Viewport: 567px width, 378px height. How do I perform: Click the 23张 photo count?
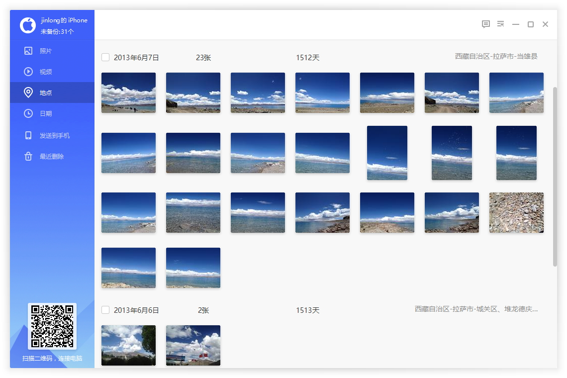(203, 58)
